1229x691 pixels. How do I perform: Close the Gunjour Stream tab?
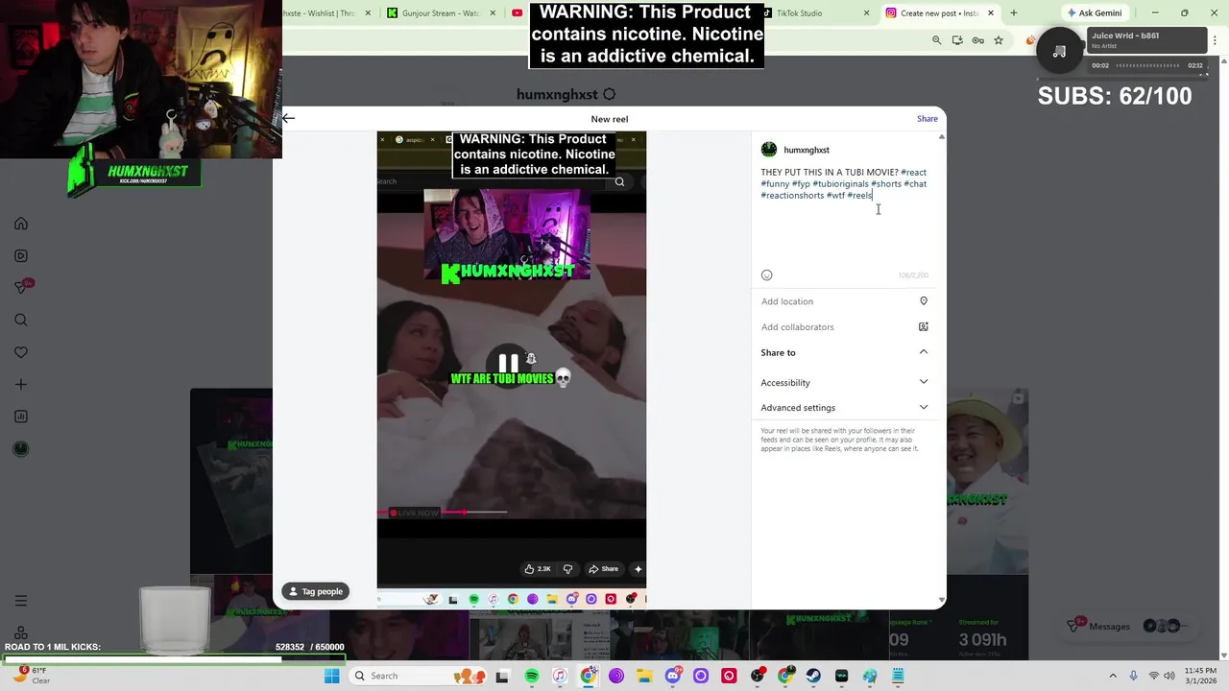click(494, 13)
